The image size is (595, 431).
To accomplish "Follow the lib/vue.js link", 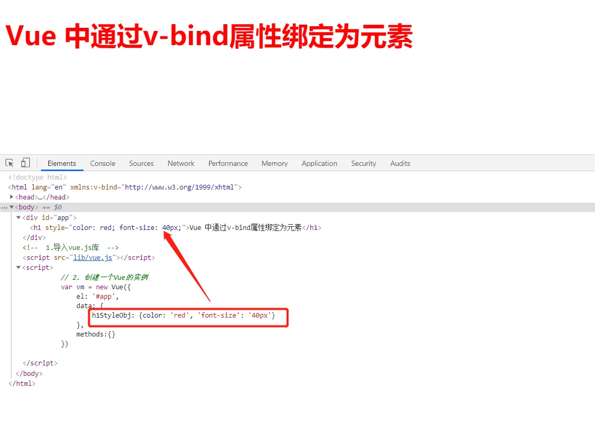I will pyautogui.click(x=92, y=258).
